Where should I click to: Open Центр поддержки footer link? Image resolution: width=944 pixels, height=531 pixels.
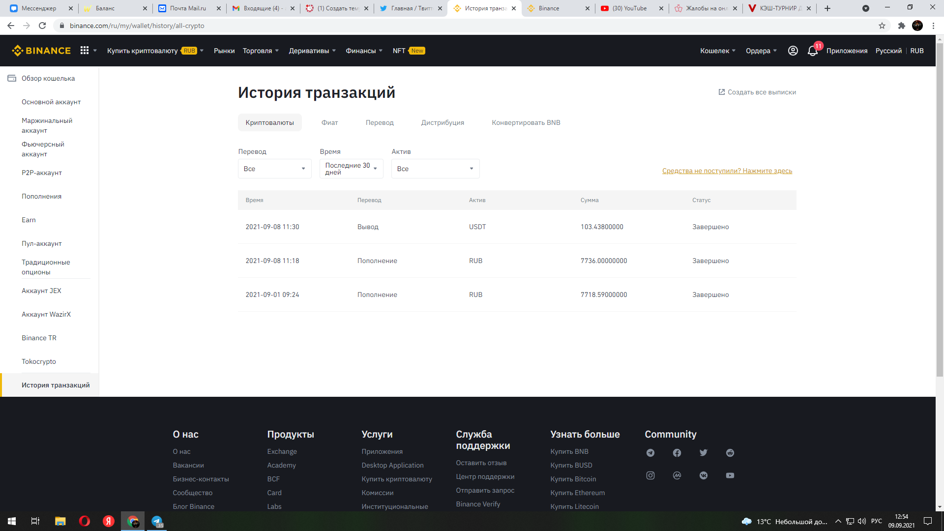(485, 476)
